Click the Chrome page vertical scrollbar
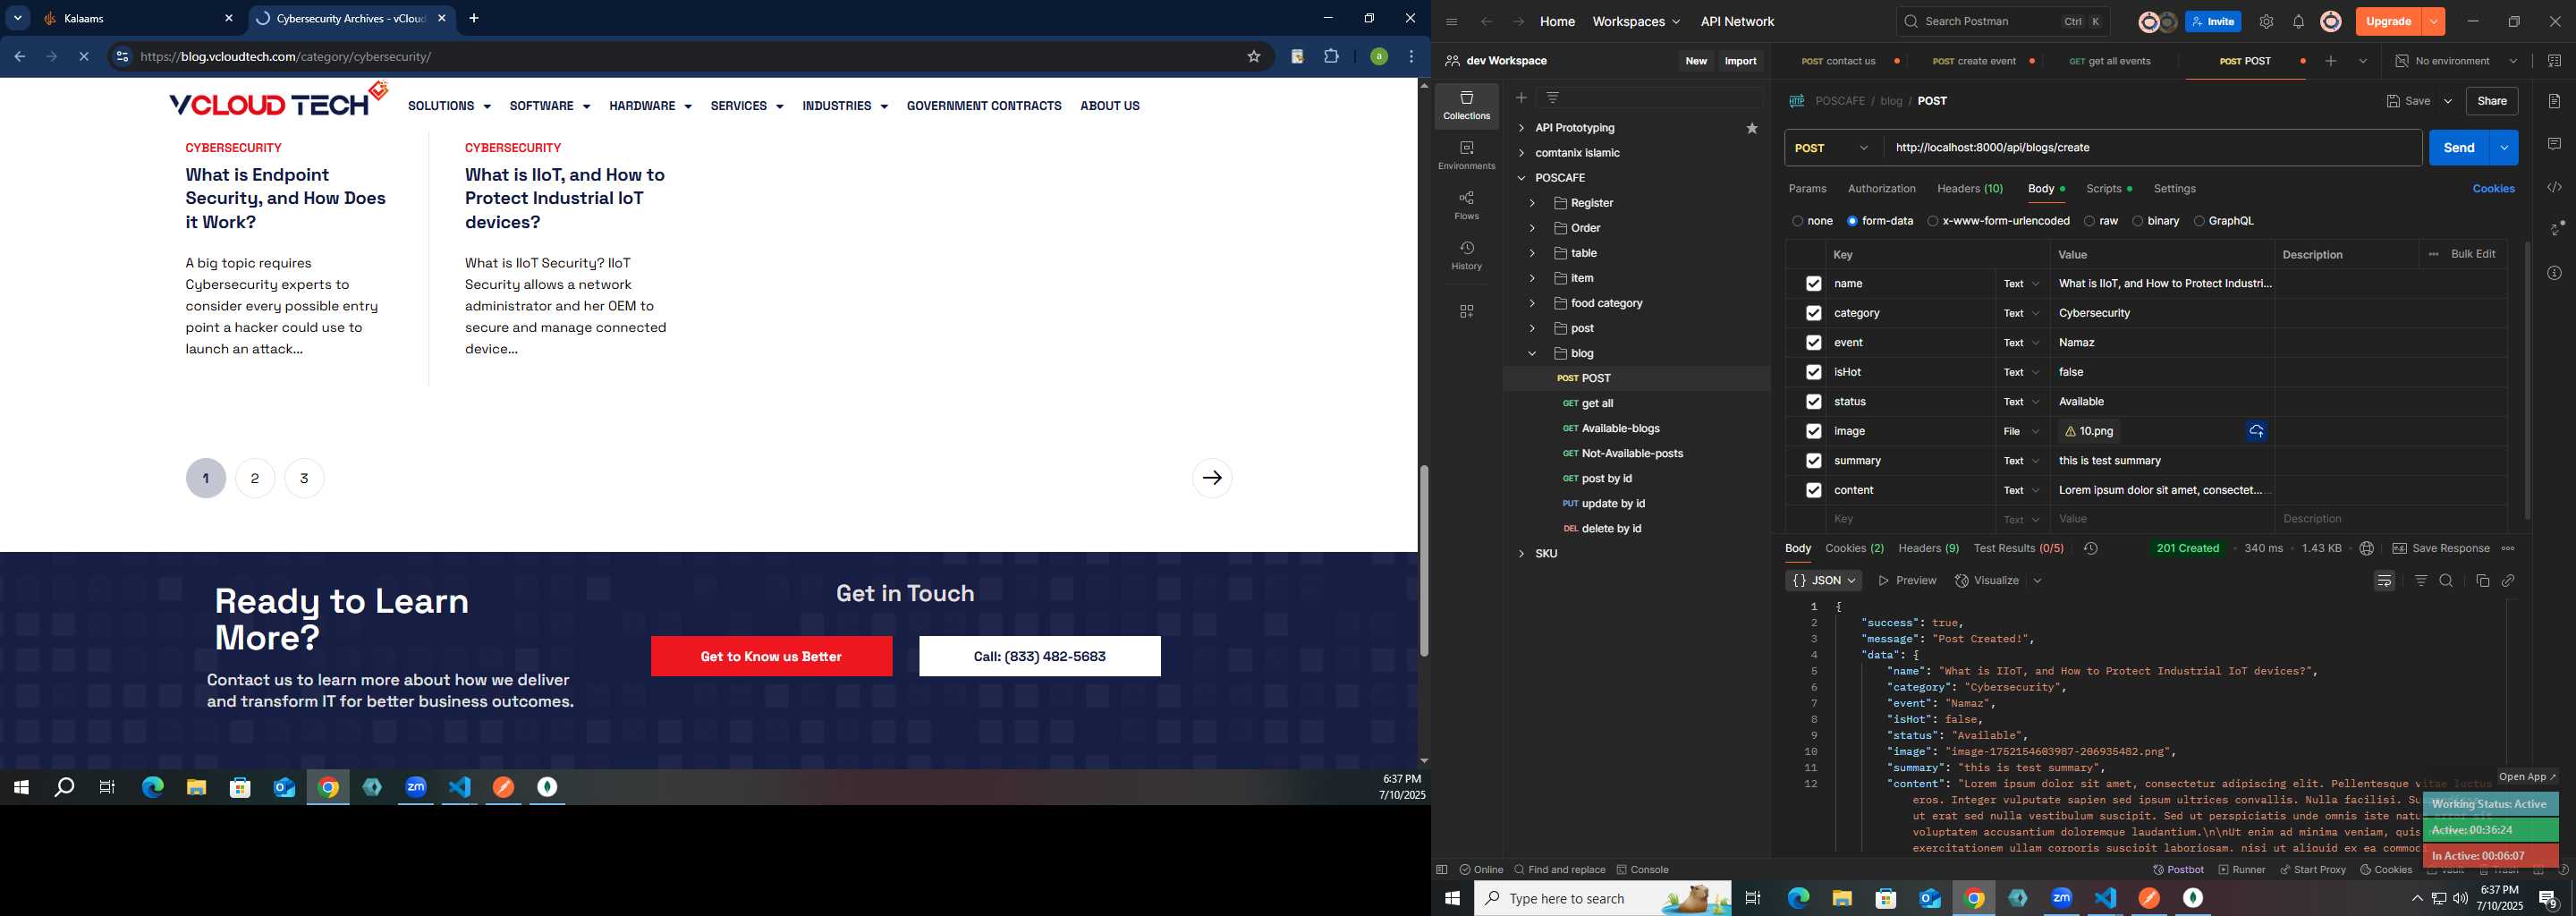 coord(1423,560)
